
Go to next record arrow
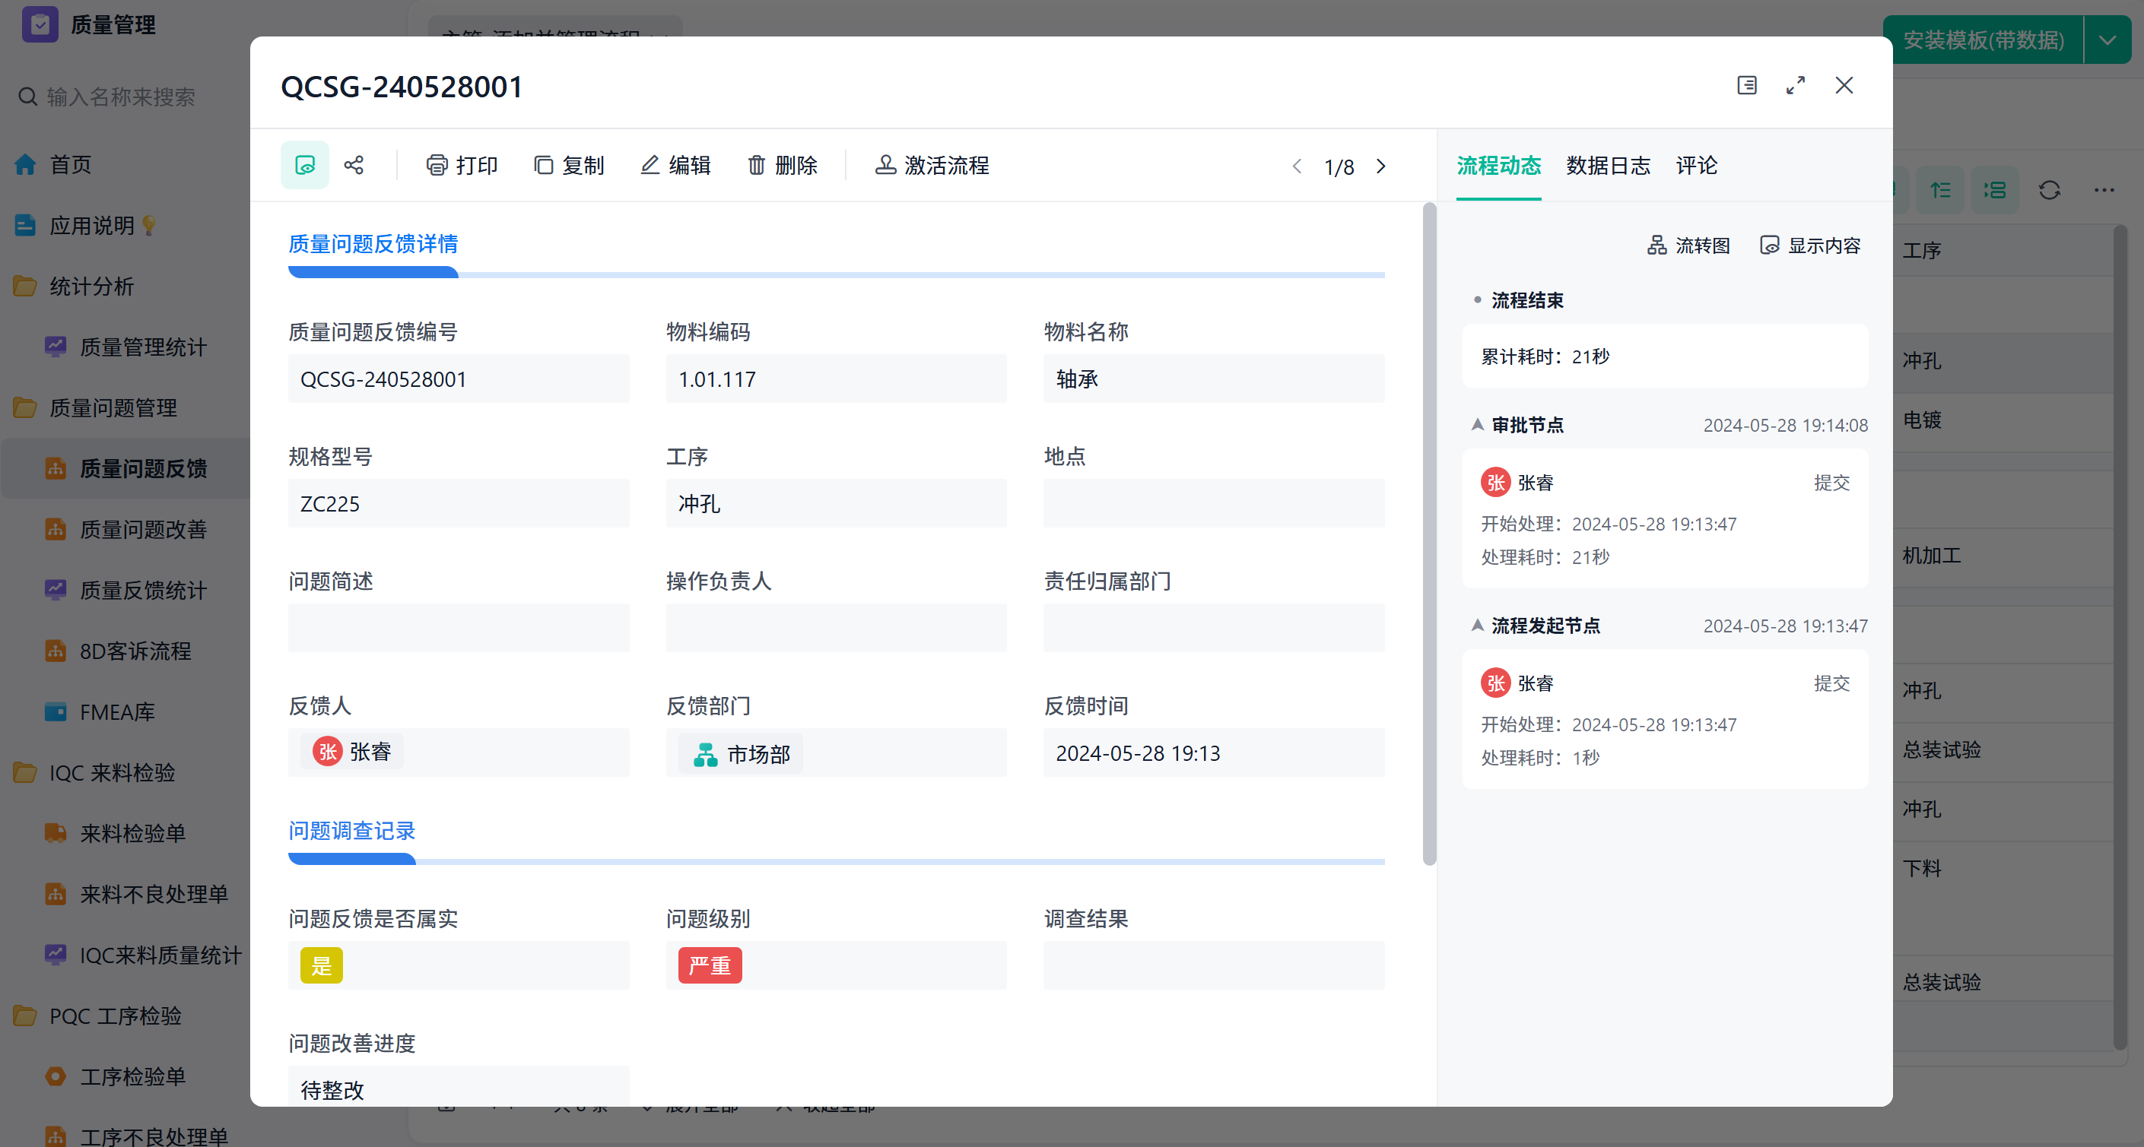[x=1382, y=166]
